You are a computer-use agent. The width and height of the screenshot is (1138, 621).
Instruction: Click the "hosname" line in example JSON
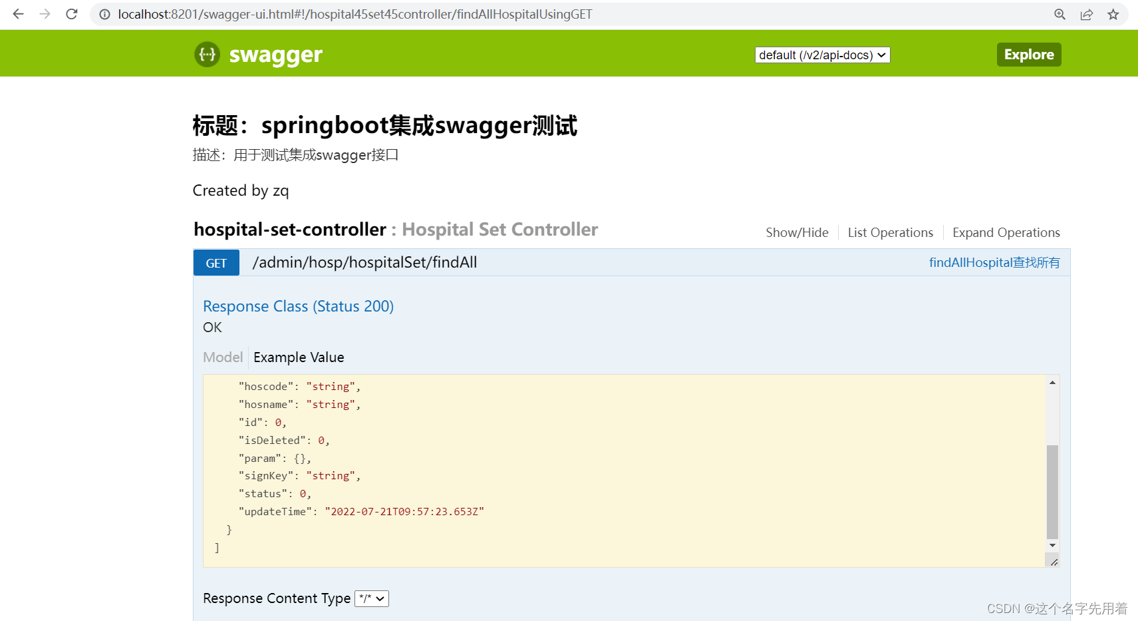click(x=299, y=404)
